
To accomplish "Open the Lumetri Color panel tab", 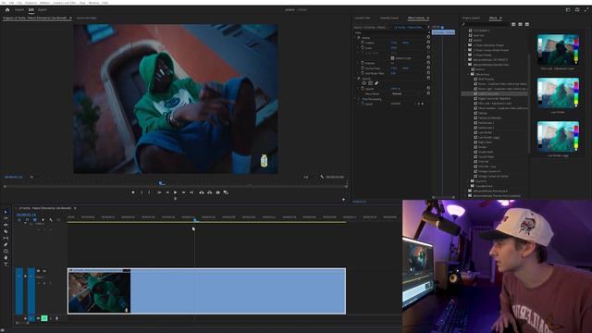I will pyautogui.click(x=362, y=18).
